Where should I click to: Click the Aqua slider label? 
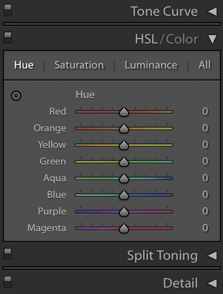pyautogui.click(x=54, y=178)
